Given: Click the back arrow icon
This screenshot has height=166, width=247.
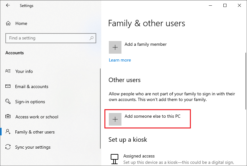Looking at the screenshot, I should pyautogui.click(x=8, y=5).
